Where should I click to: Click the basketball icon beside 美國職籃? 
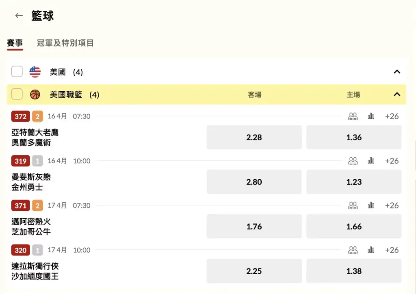(35, 94)
